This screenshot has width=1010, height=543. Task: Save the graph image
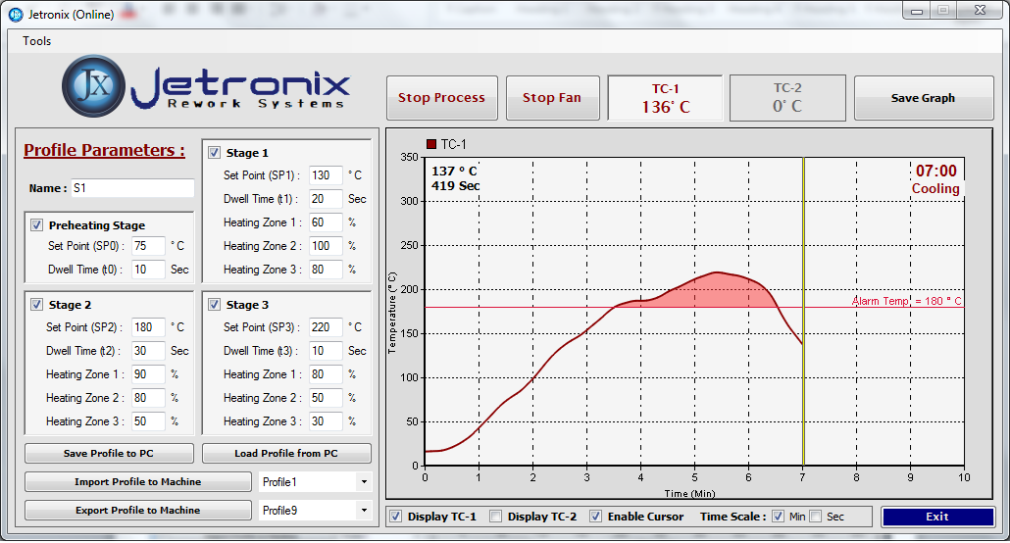[x=923, y=98]
